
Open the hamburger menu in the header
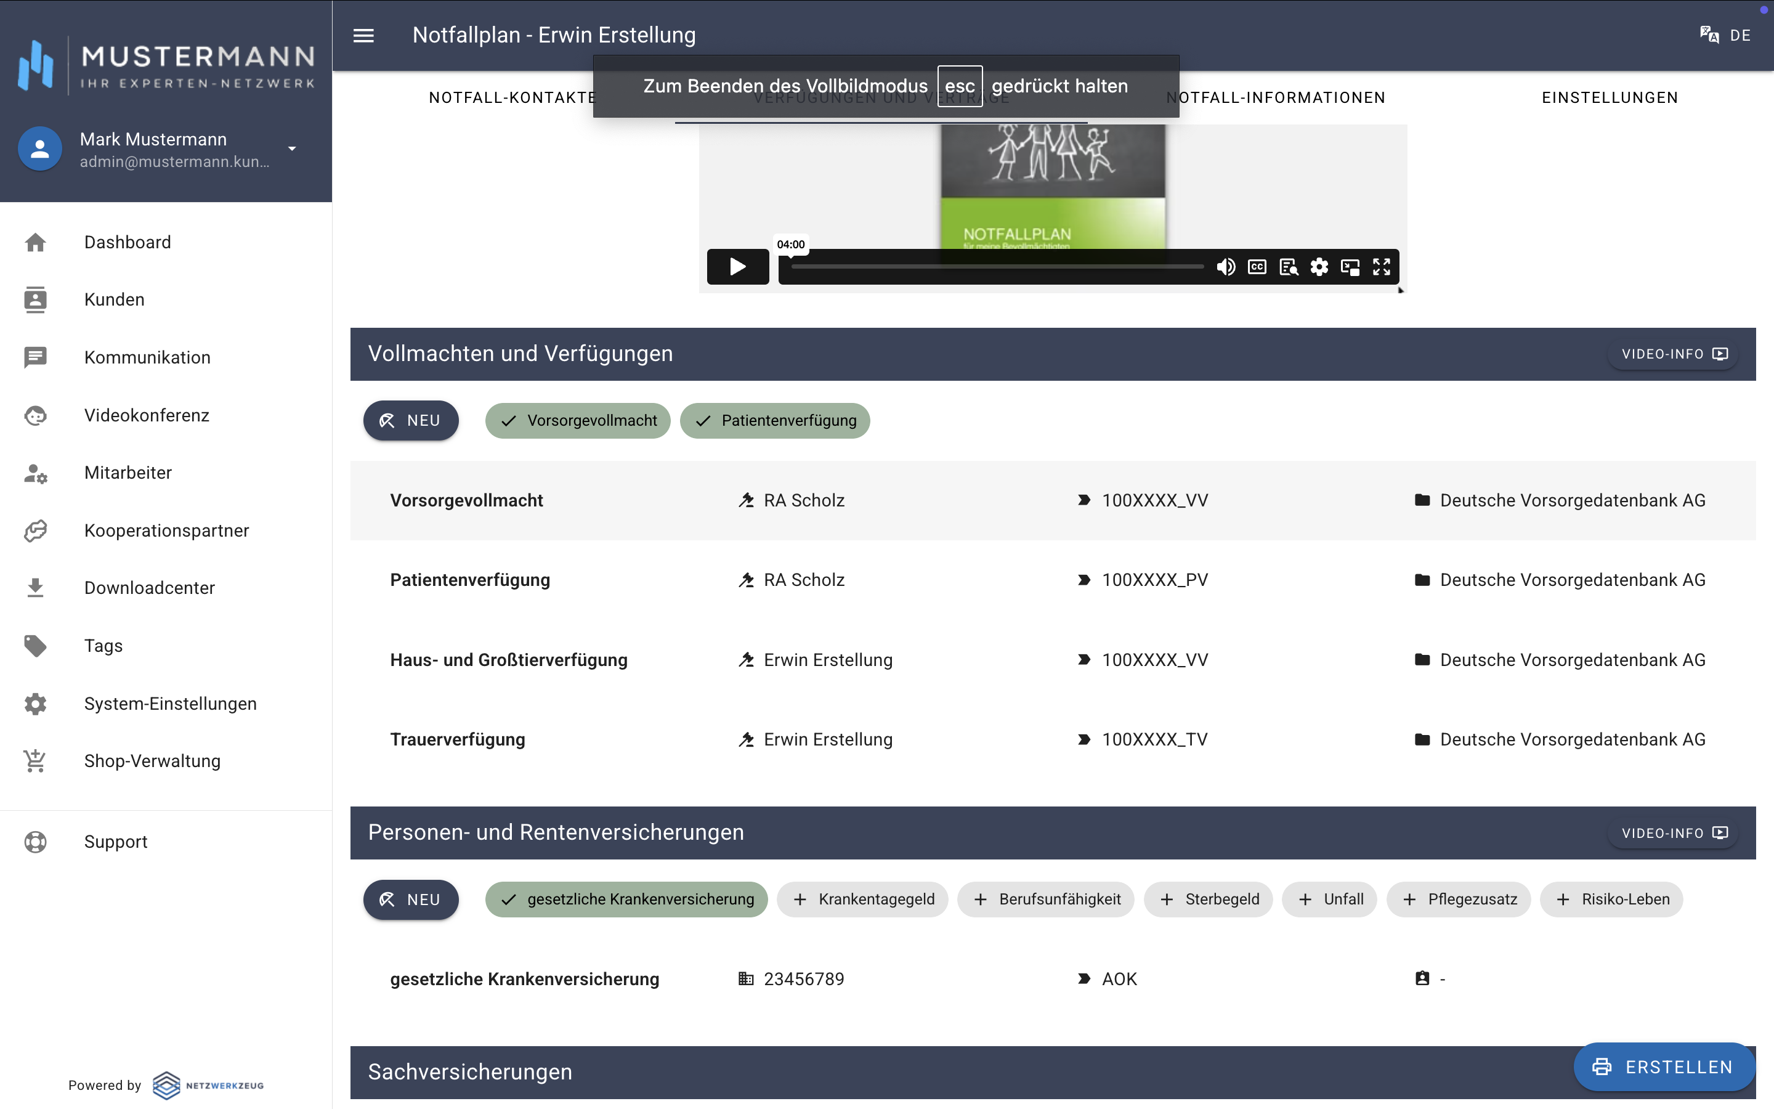[x=363, y=35]
